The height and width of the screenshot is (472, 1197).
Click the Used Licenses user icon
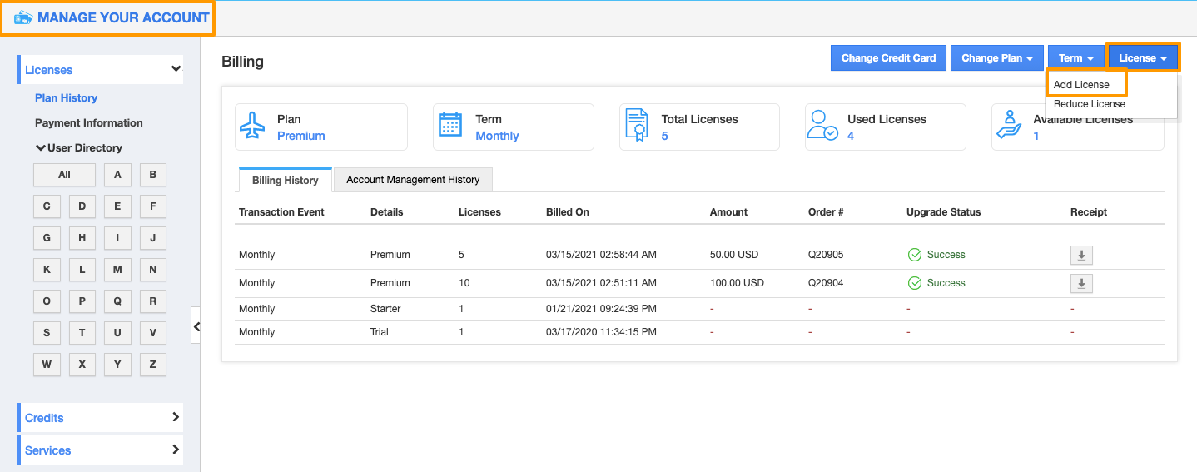(x=822, y=126)
